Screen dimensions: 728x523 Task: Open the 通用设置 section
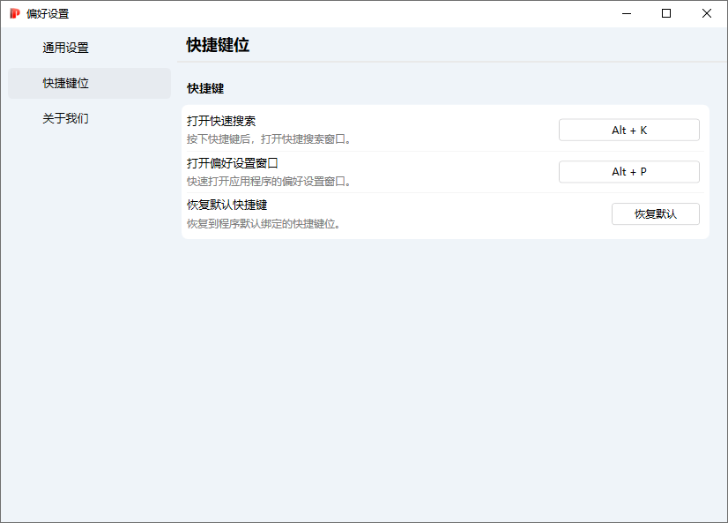[89, 48]
